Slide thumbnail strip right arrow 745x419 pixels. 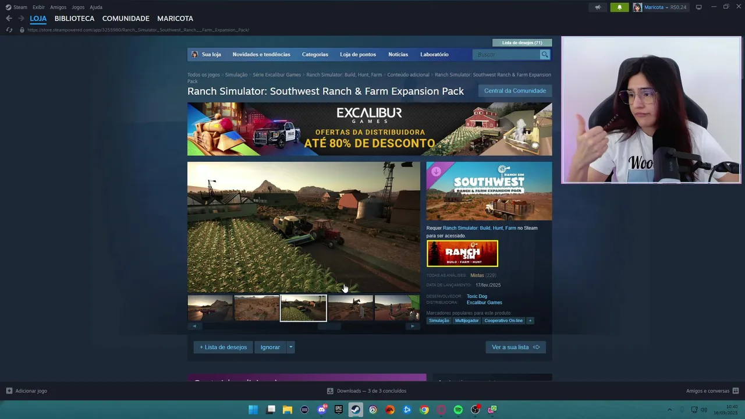coord(413,326)
